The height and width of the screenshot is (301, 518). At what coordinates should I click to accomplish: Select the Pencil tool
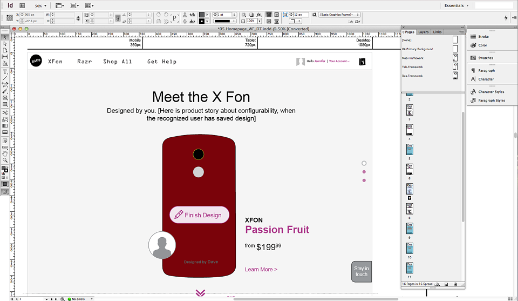click(x=5, y=91)
